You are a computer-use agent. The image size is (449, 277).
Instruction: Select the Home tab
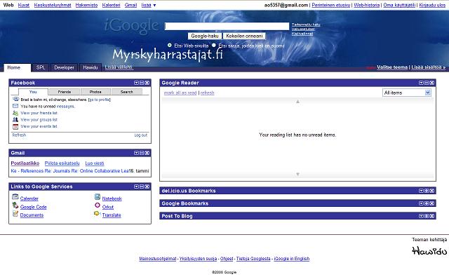pyautogui.click(x=17, y=67)
